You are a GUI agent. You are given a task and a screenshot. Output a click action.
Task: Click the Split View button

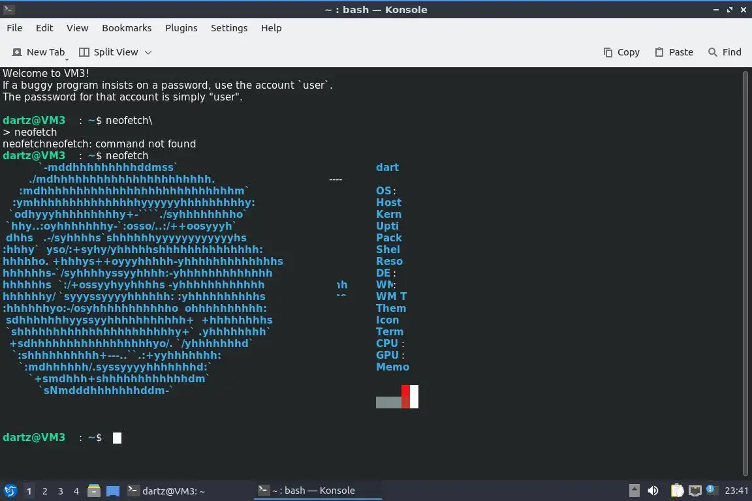[x=108, y=52]
